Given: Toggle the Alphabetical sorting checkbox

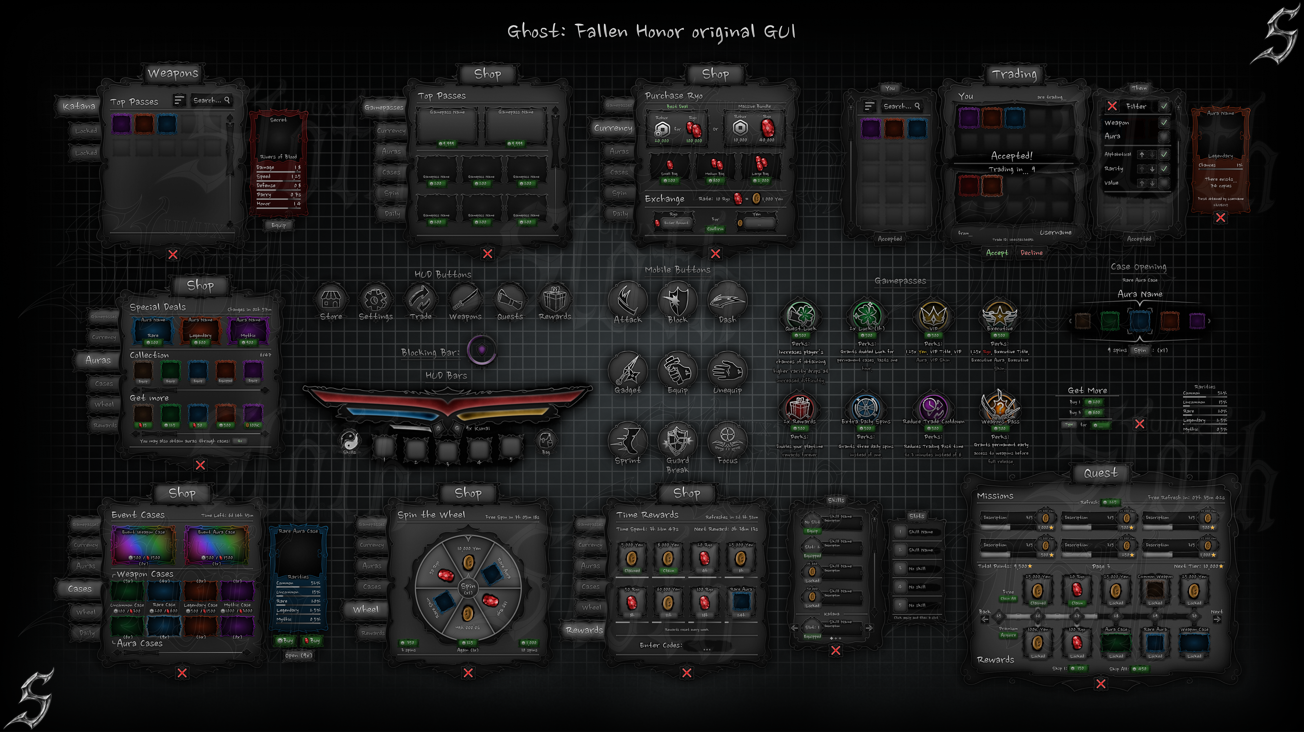Looking at the screenshot, I should [1165, 155].
